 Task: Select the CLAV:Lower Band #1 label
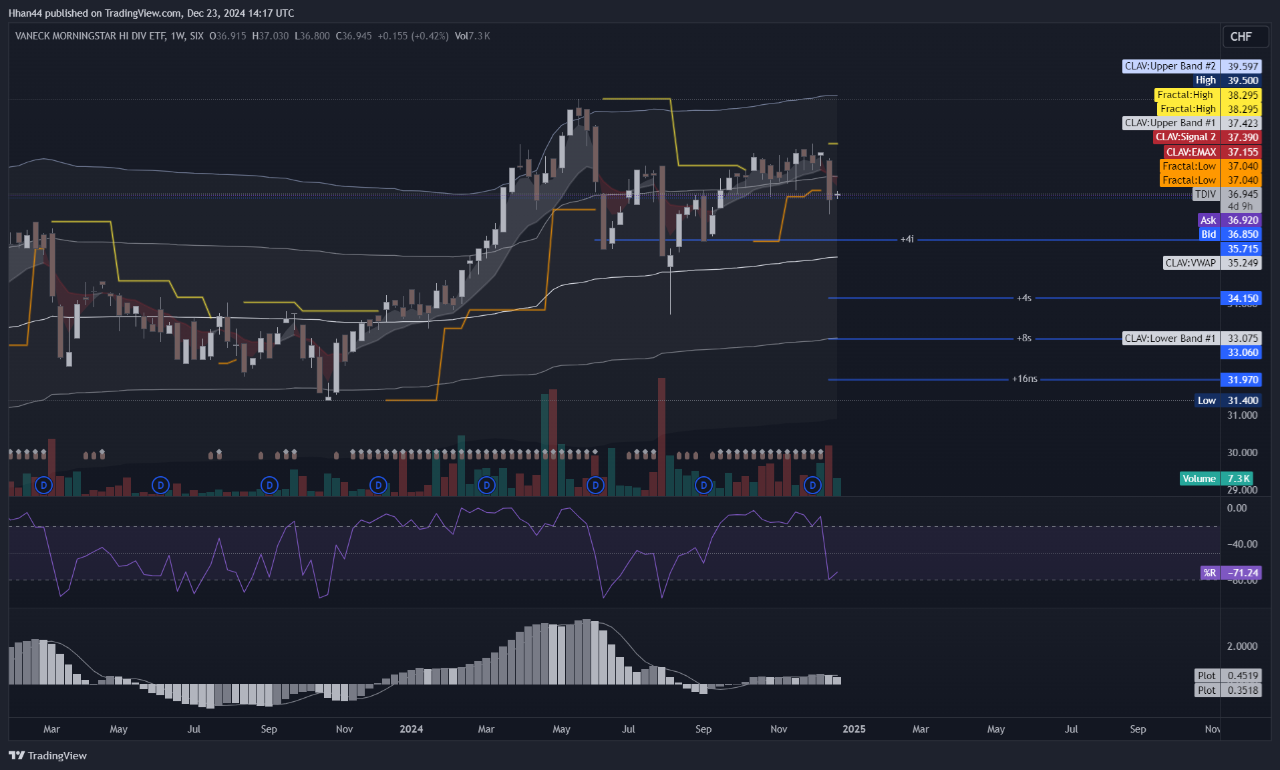click(1192, 339)
